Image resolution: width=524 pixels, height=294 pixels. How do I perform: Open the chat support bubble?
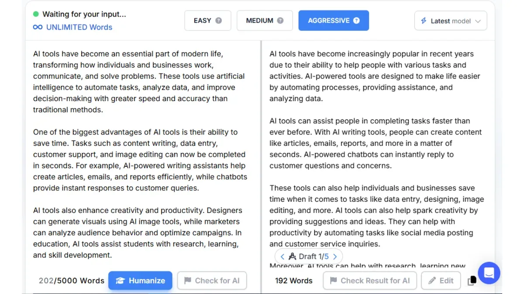pyautogui.click(x=489, y=273)
